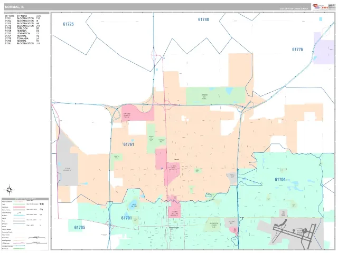The height and width of the screenshot is (253, 338).
Task: Click the gray swatch in the legend
Action: point(19,210)
